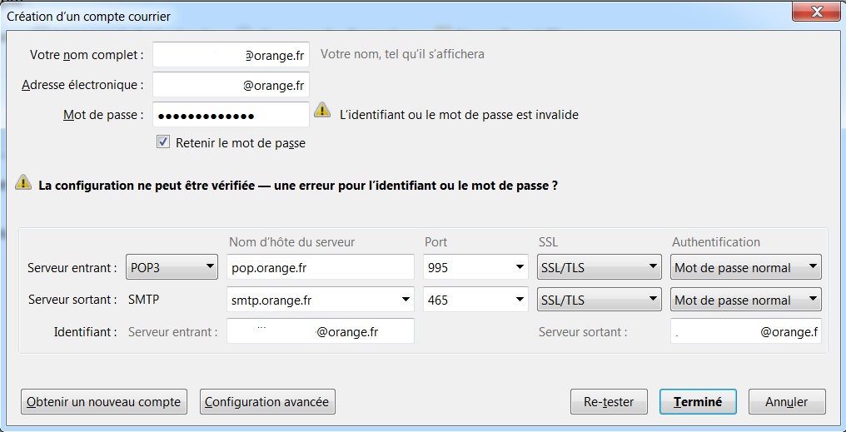Click the "Nom d'hôte du serveur" column header
This screenshot has height=432, width=846.
pyautogui.click(x=292, y=242)
